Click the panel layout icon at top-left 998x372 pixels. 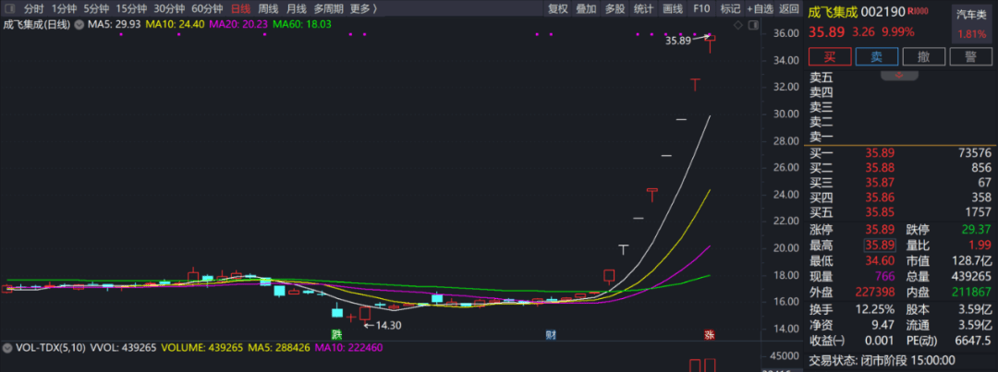click(x=7, y=8)
